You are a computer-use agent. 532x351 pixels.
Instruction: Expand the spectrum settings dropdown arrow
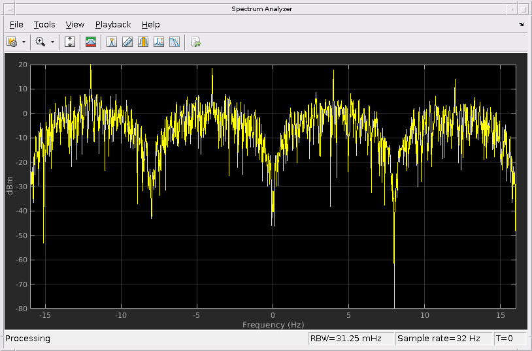point(24,42)
